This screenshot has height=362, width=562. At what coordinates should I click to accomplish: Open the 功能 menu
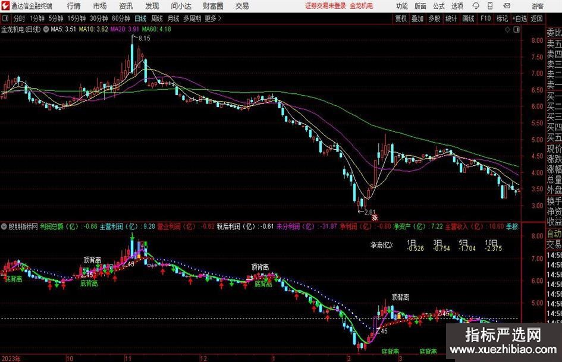pyautogui.click(x=402, y=6)
